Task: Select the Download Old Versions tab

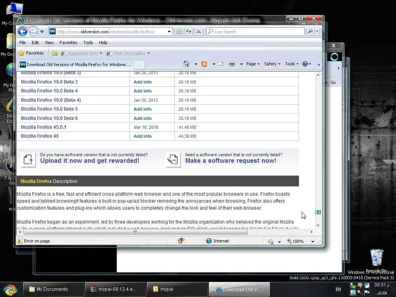Action: pos(75,65)
